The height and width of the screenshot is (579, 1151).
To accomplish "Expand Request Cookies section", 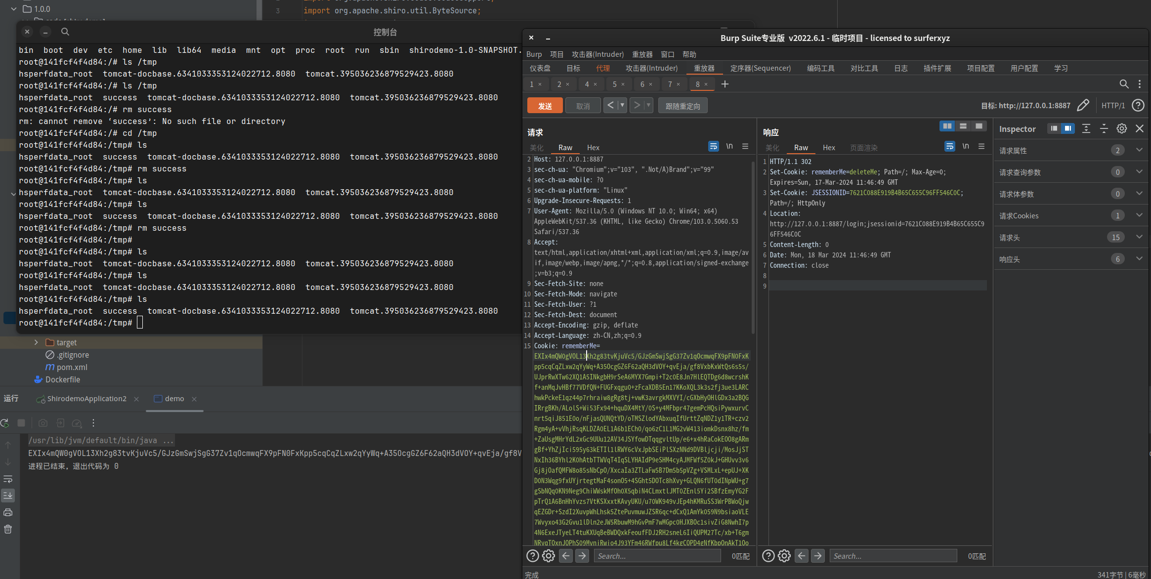I will click(x=1070, y=215).
